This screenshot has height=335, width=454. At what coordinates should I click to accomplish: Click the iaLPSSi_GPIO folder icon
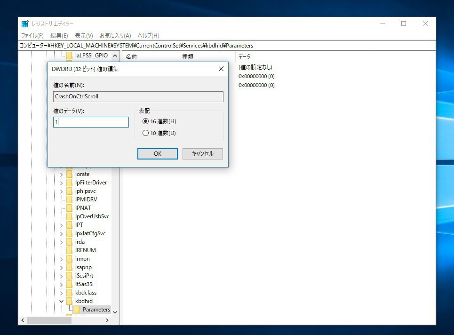[69, 56]
